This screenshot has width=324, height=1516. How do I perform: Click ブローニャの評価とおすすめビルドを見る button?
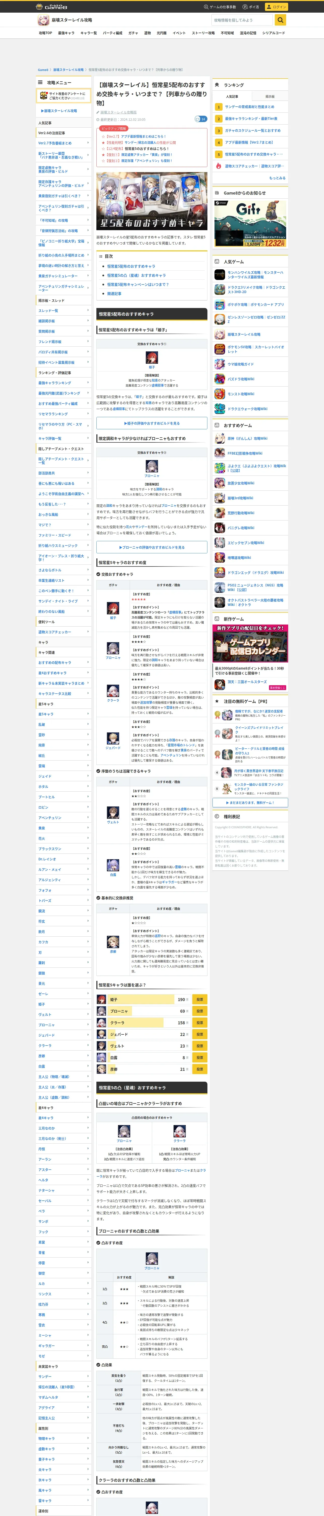click(152, 547)
